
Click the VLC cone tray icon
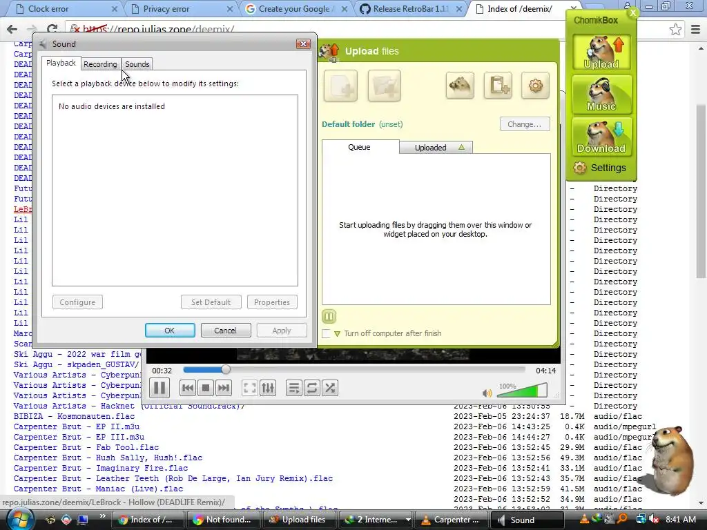click(584, 519)
